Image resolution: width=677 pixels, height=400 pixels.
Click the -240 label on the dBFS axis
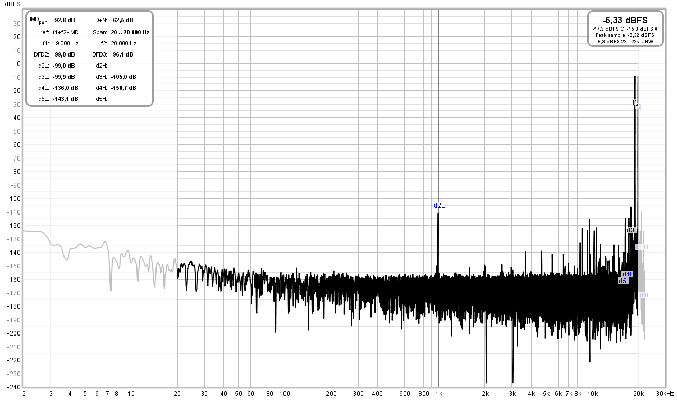pos(14,387)
